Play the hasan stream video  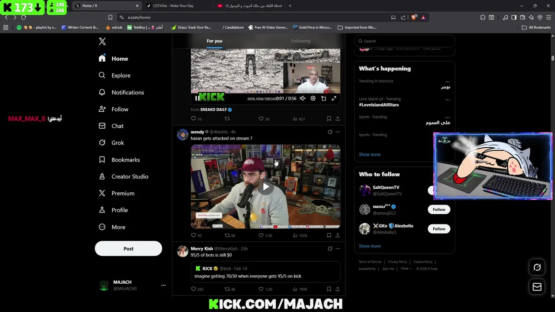click(x=266, y=187)
